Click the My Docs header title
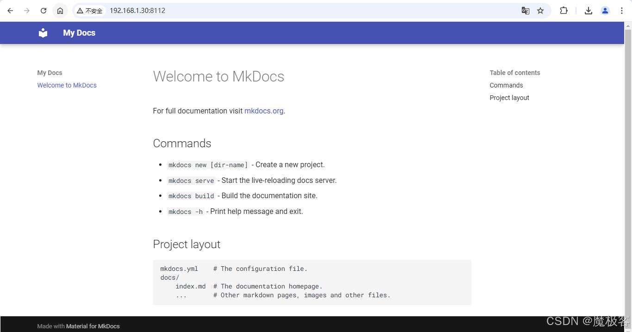 coord(79,33)
